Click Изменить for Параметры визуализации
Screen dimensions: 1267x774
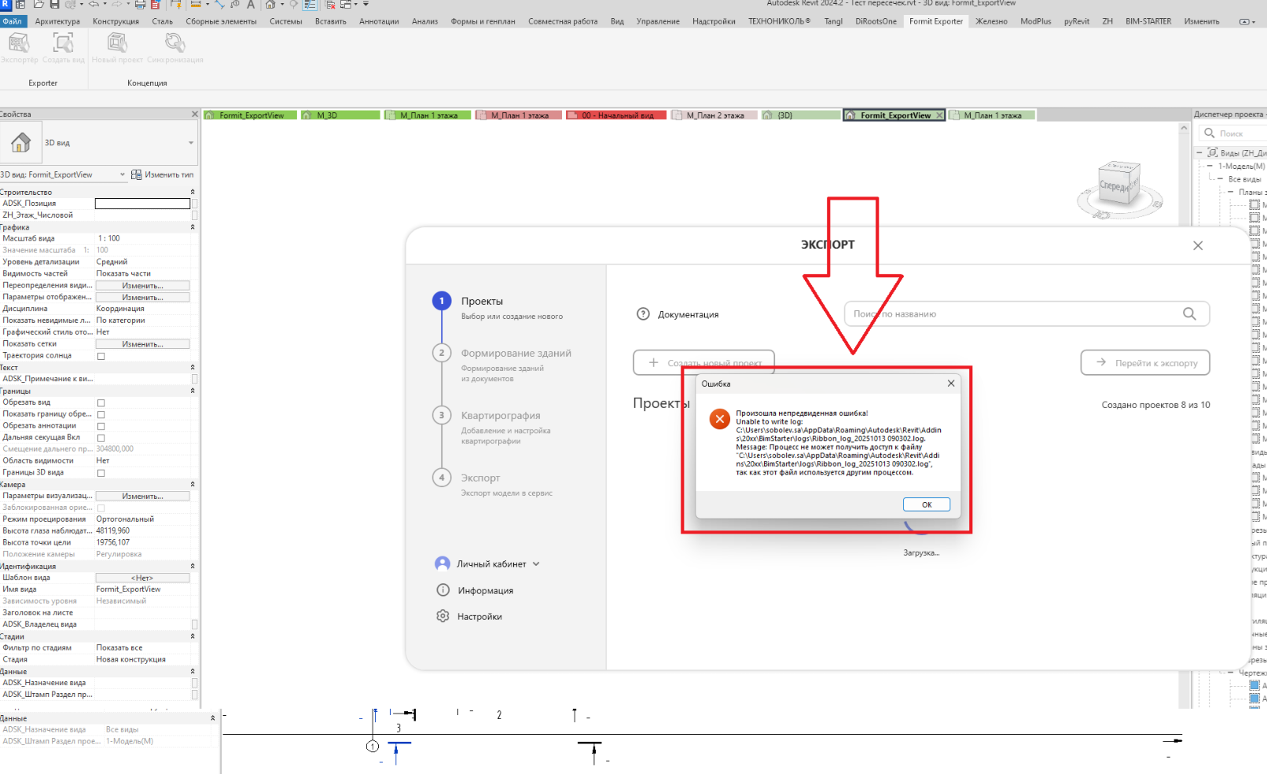142,496
